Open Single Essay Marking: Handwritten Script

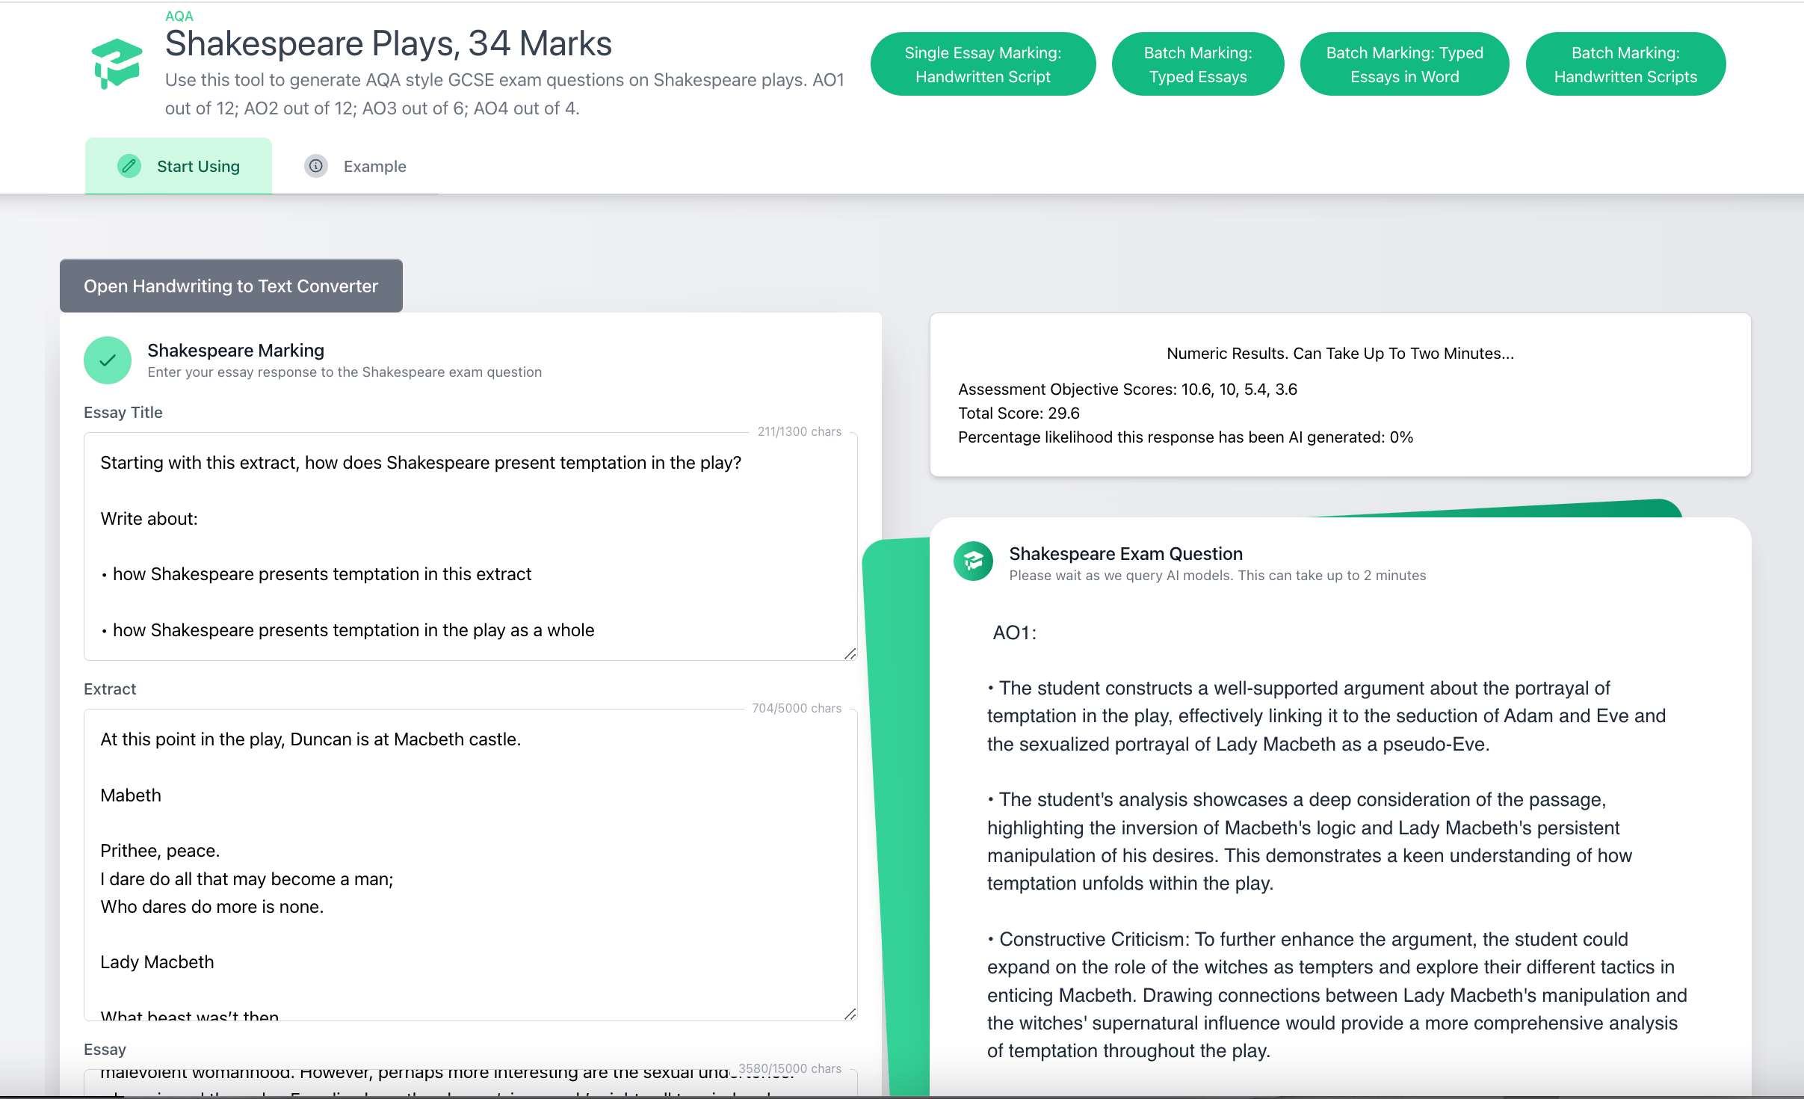[983, 64]
